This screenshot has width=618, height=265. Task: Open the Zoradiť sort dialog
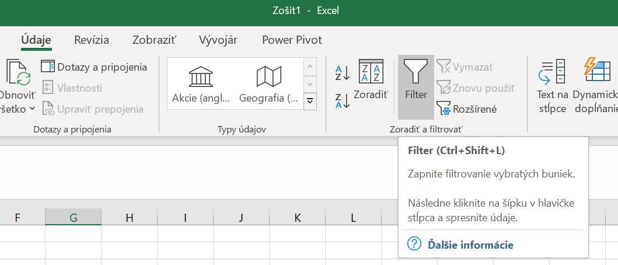click(x=371, y=80)
